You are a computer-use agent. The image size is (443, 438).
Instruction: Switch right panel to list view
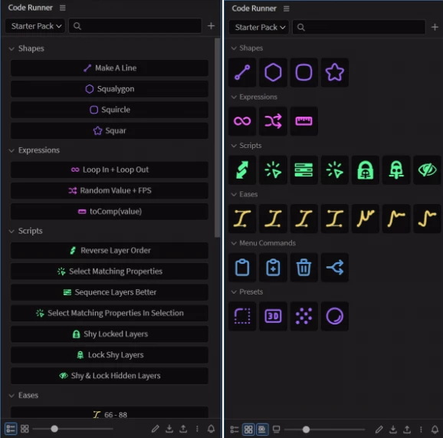point(235,430)
